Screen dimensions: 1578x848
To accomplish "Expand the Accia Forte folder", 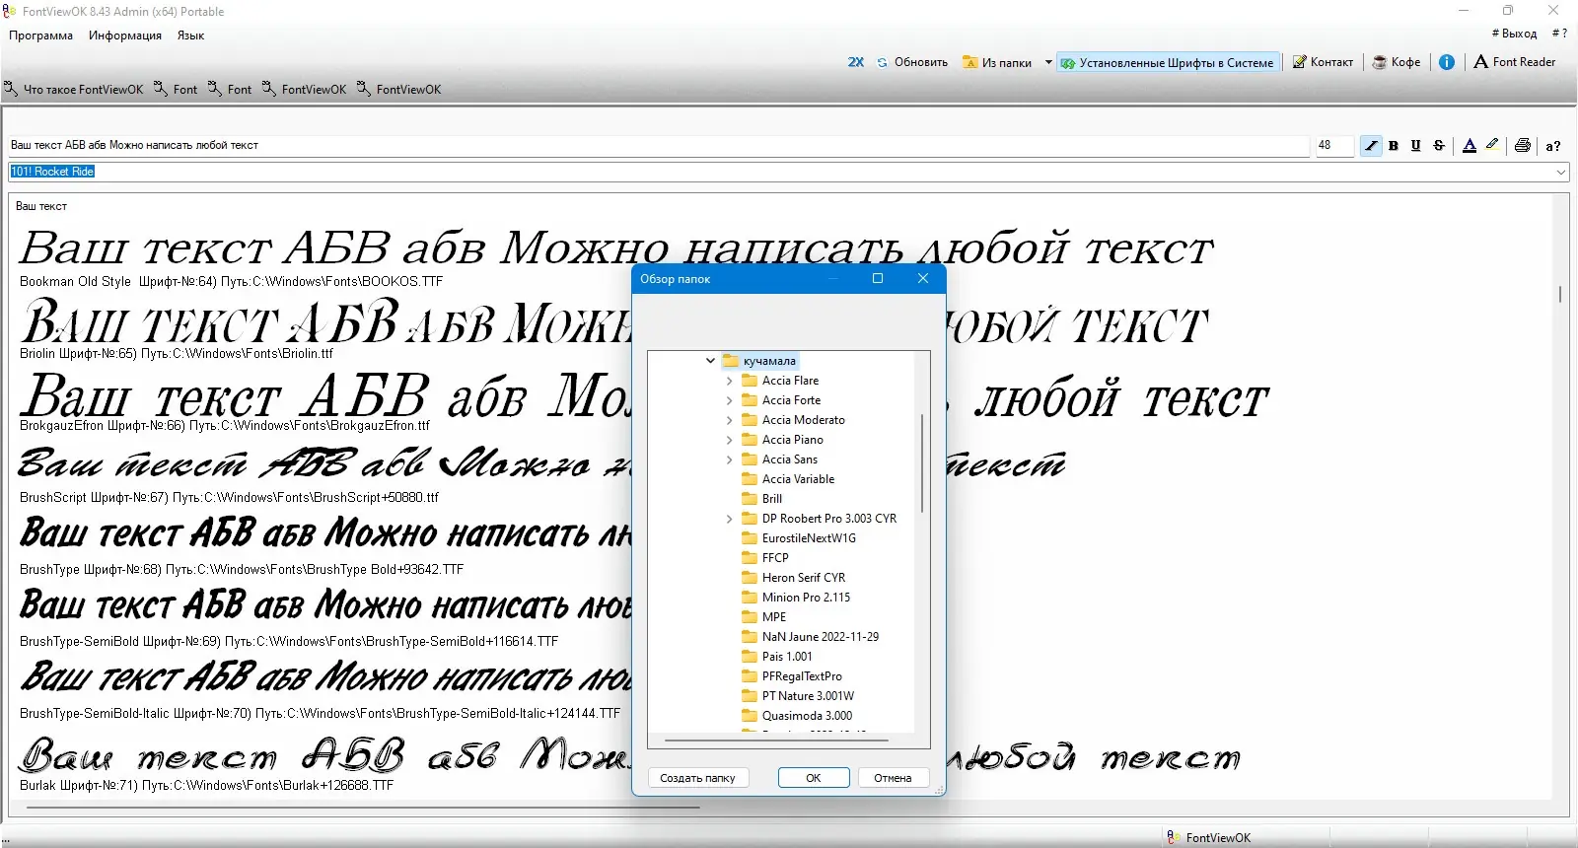I will (730, 400).
